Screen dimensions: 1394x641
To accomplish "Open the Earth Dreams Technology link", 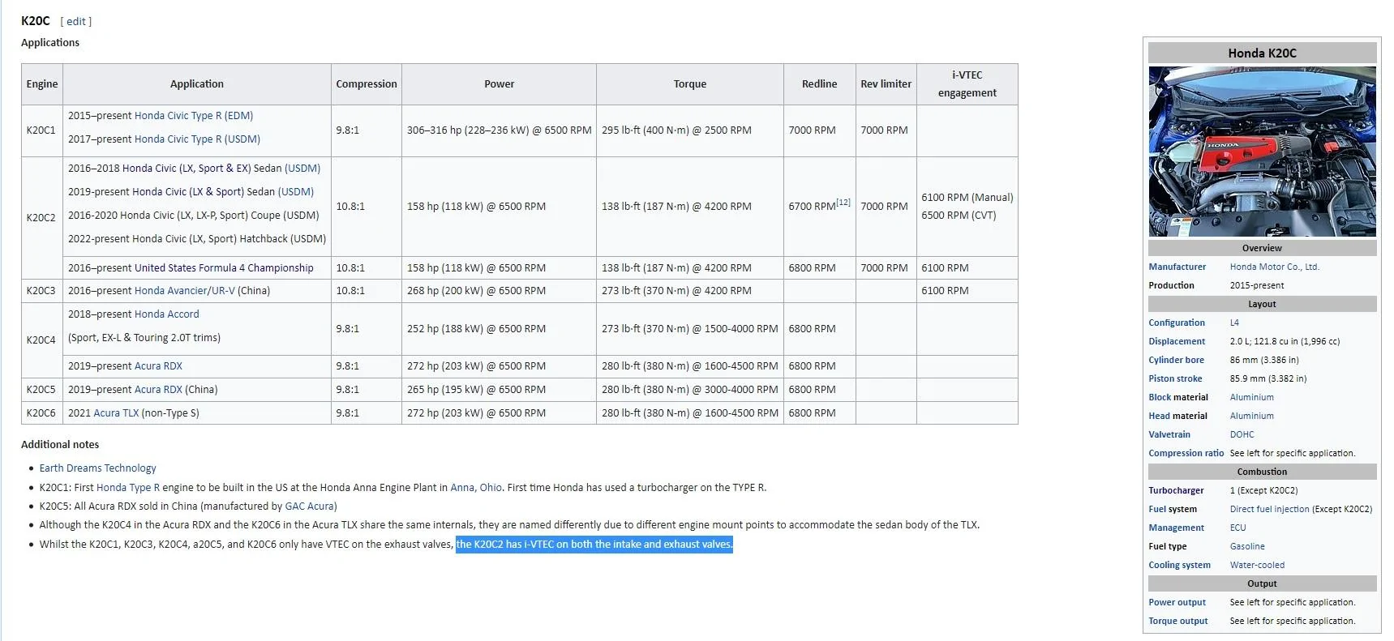I will pyautogui.click(x=97, y=468).
